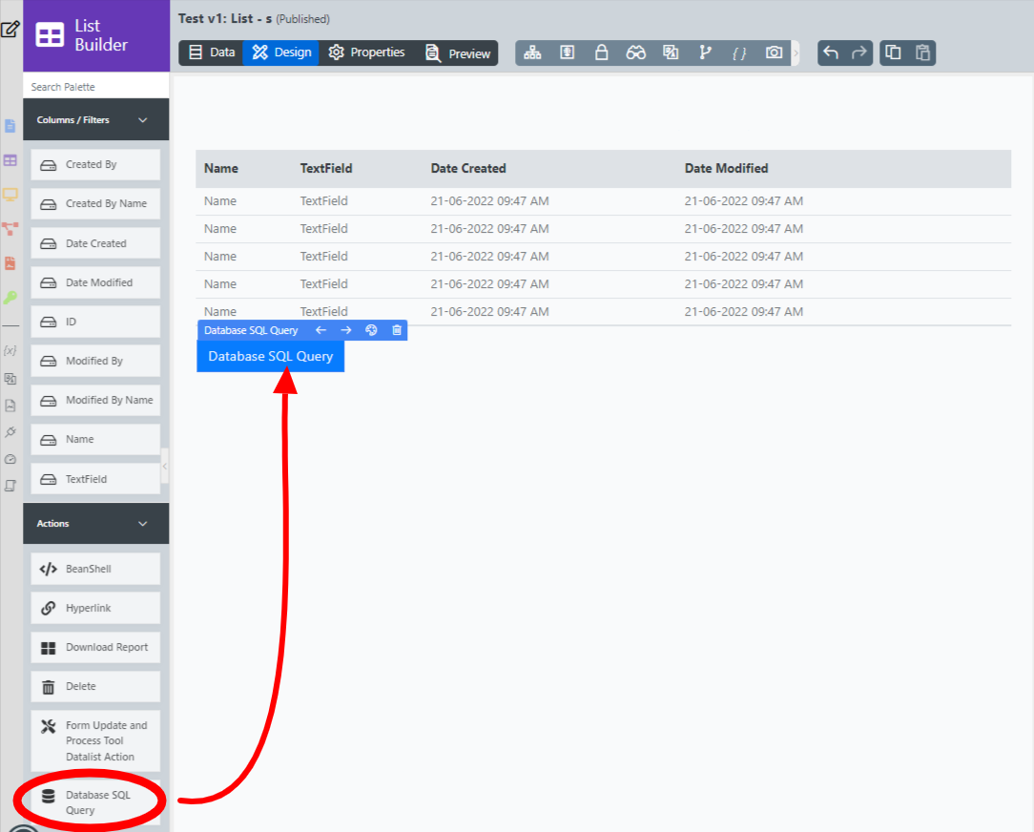Click the tree viewer hierarchy icon
1034x832 pixels.
[x=532, y=53]
